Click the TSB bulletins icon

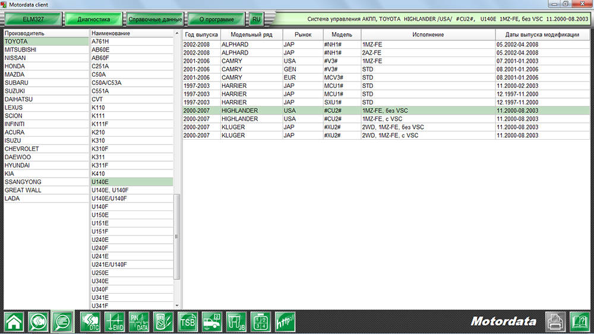[188, 322]
